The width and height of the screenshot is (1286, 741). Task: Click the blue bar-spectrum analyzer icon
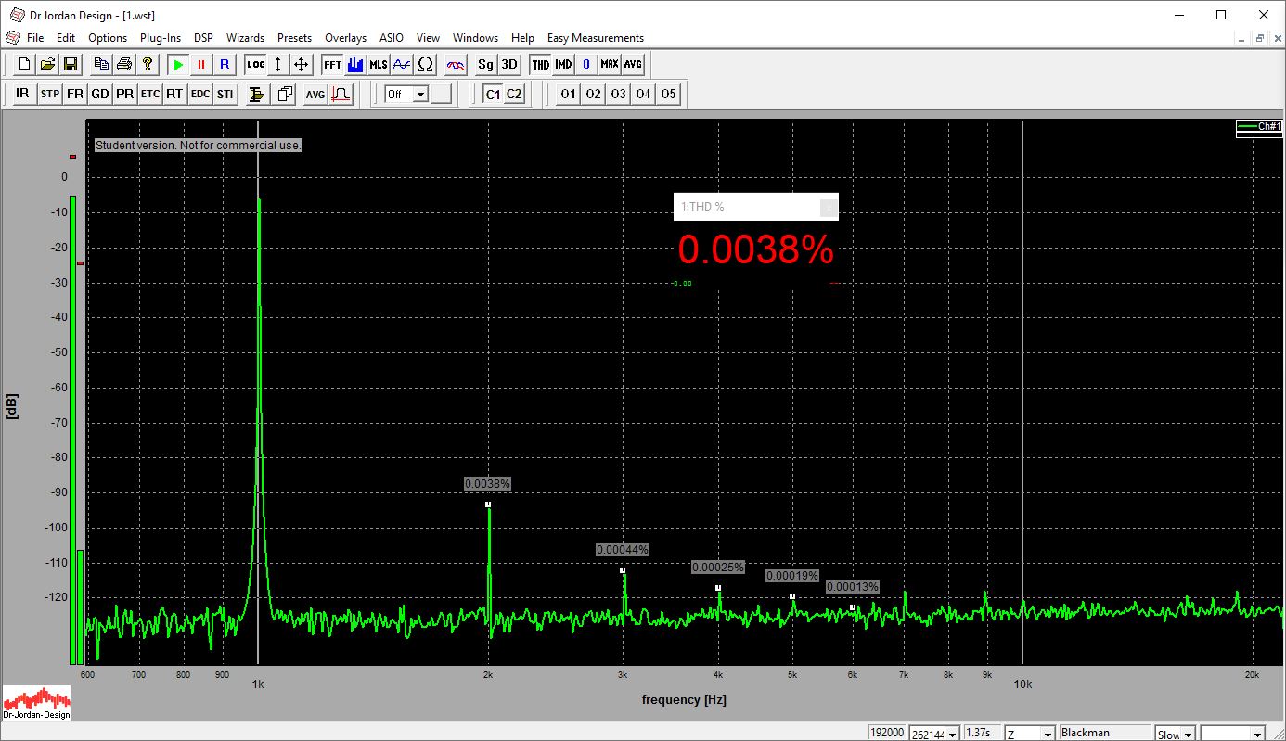(355, 65)
